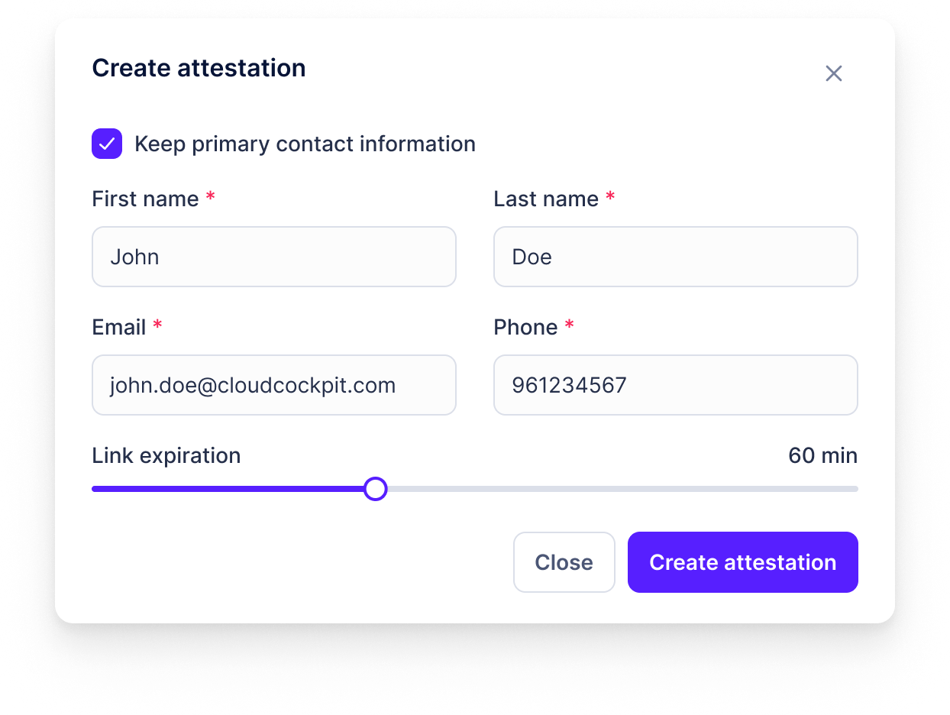Click the 'Create attestation' dialog title
This screenshot has width=950, height=715.
tap(199, 68)
